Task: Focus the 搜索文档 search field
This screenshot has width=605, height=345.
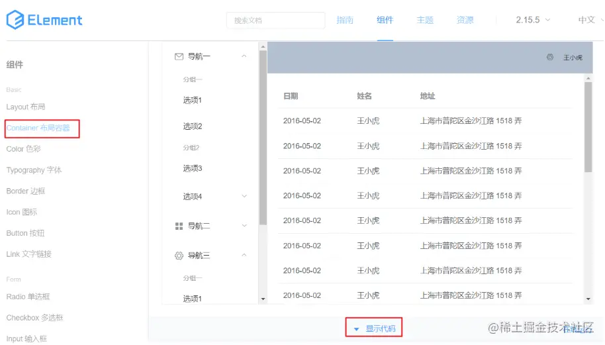Action: [x=276, y=20]
